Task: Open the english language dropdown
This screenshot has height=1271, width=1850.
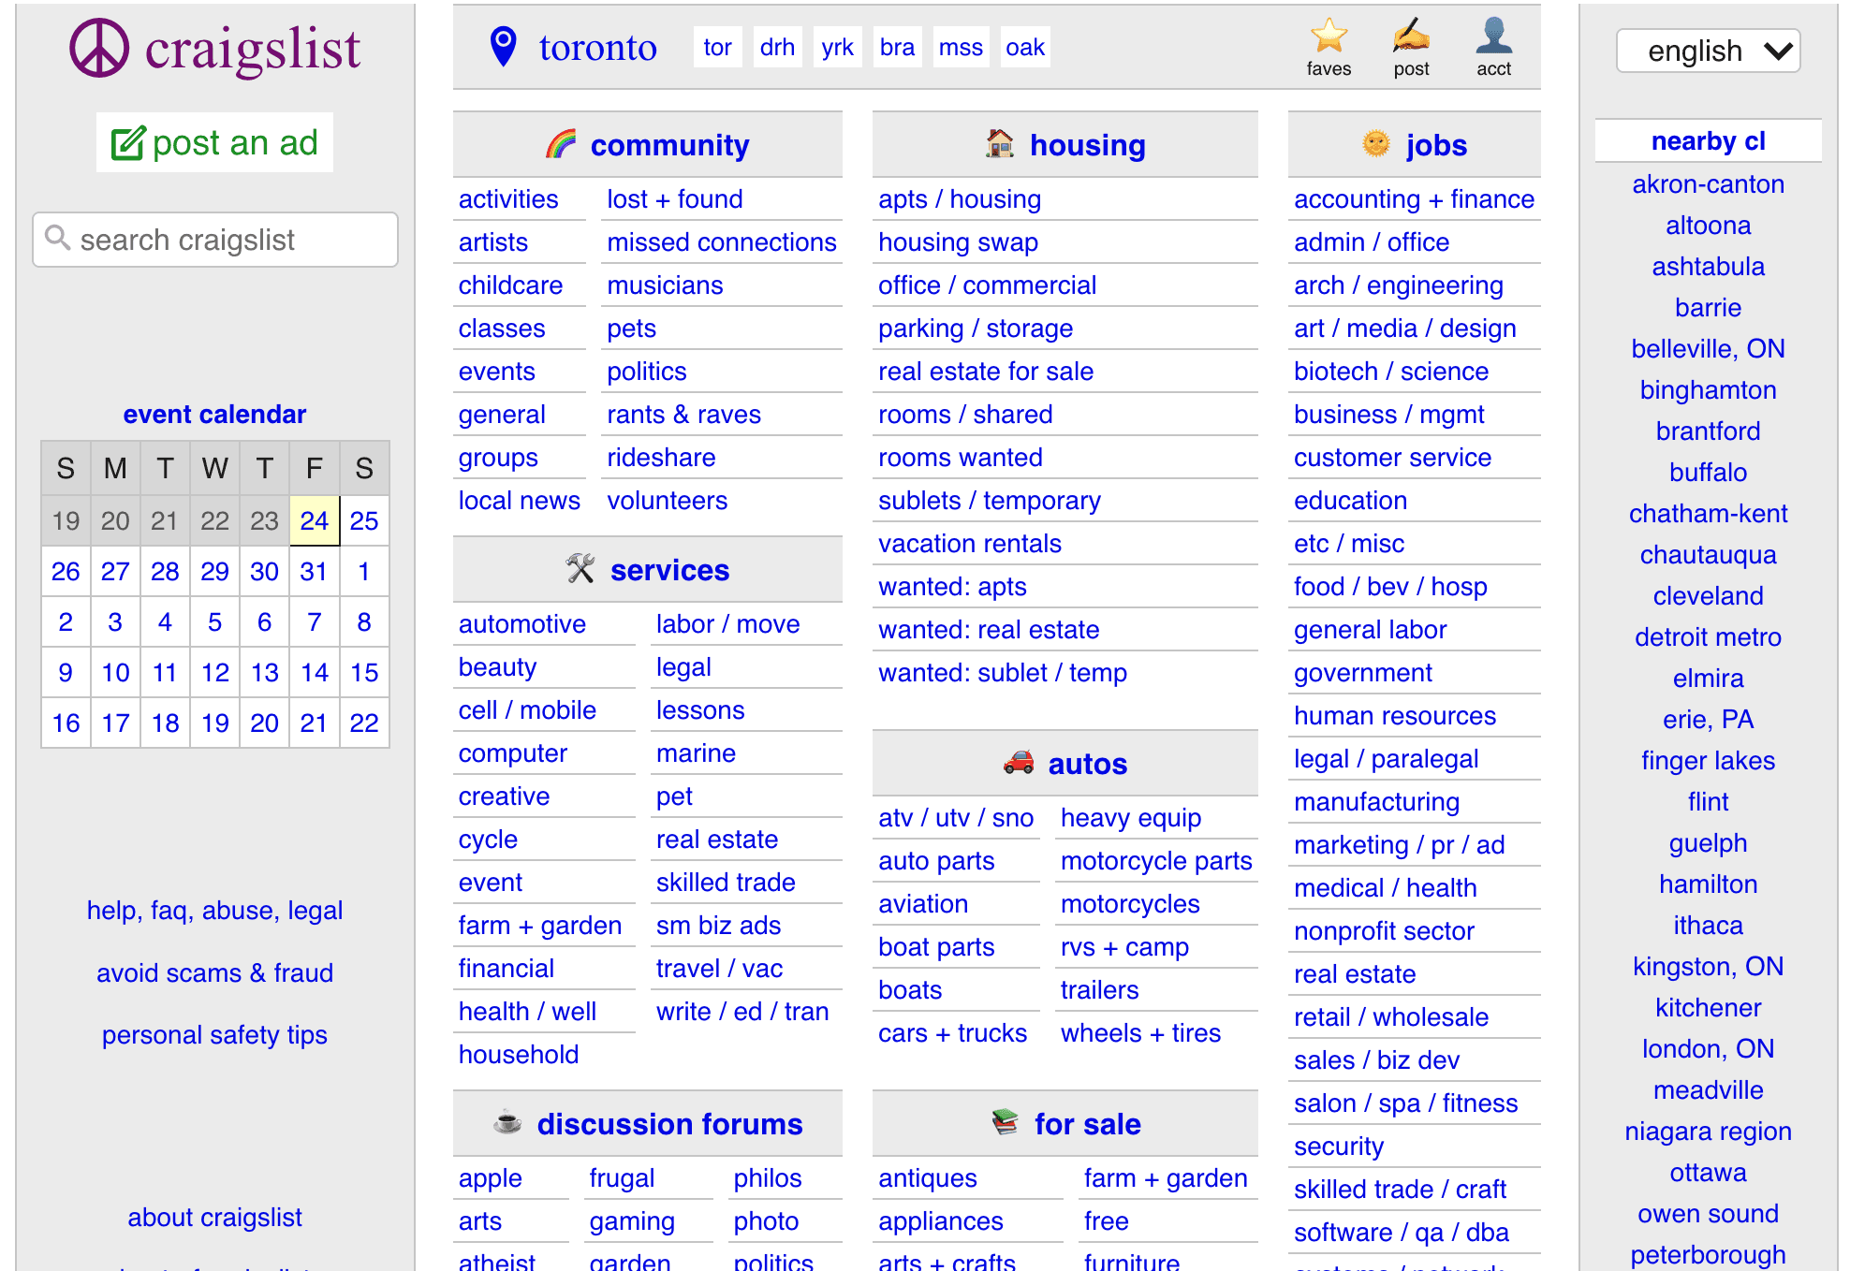Action: tap(1709, 51)
